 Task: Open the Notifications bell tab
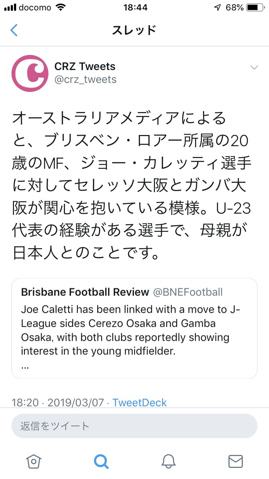tap(168, 461)
